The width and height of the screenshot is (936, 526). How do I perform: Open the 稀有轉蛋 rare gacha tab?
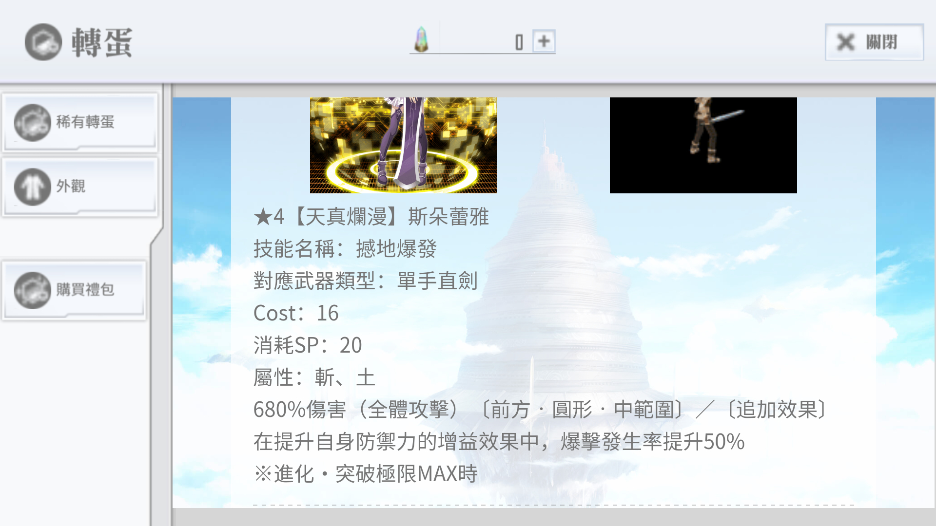point(80,122)
